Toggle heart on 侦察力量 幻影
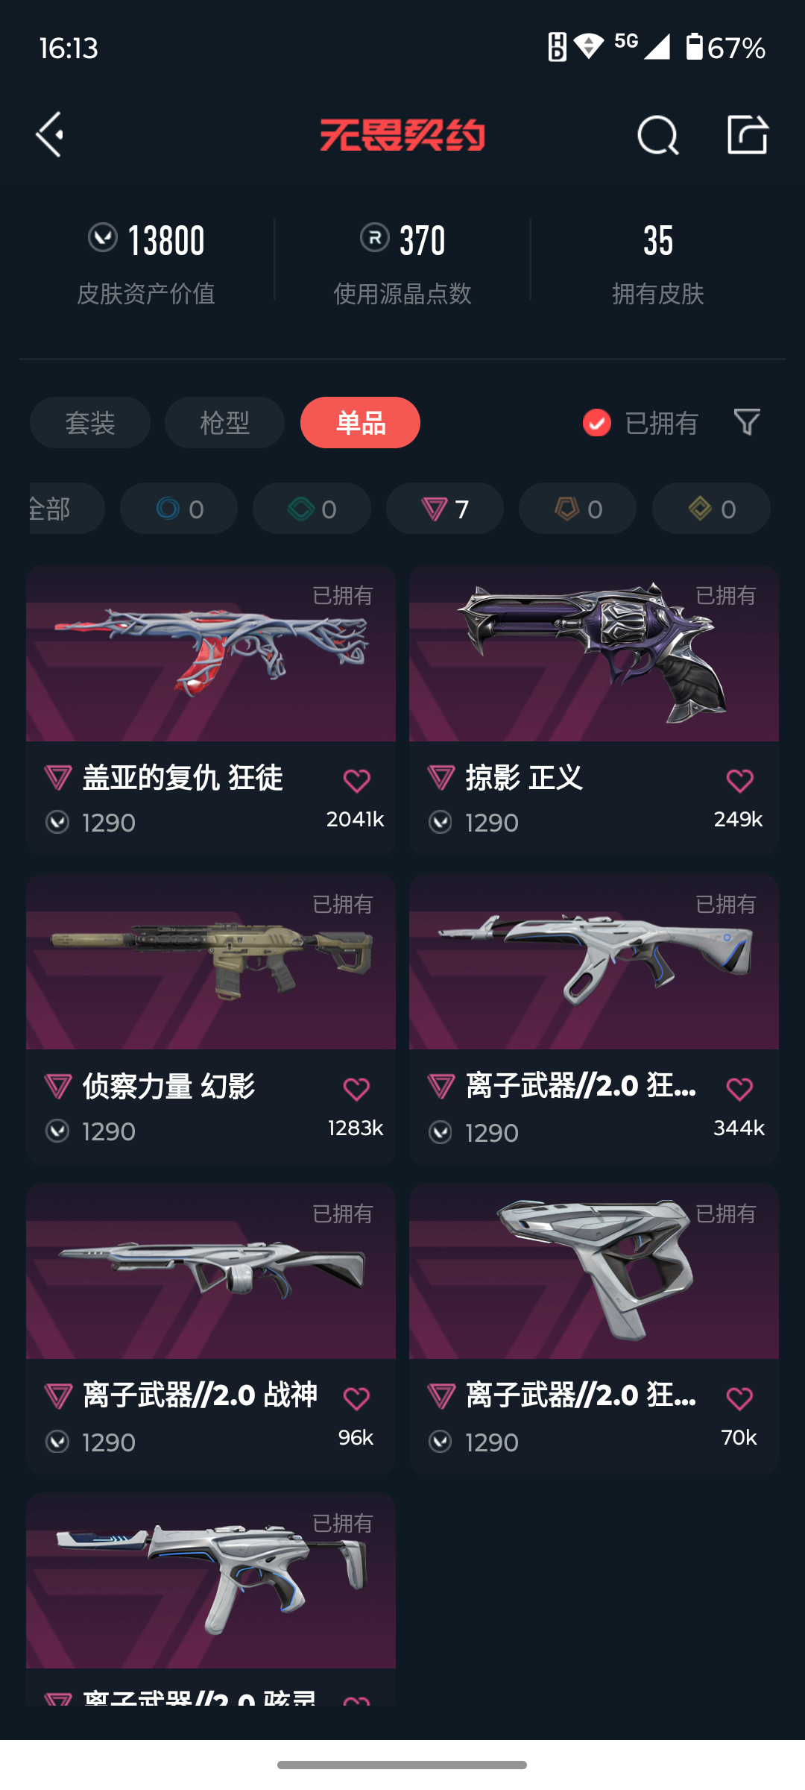The height and width of the screenshot is (1790, 805). pyautogui.click(x=356, y=1090)
